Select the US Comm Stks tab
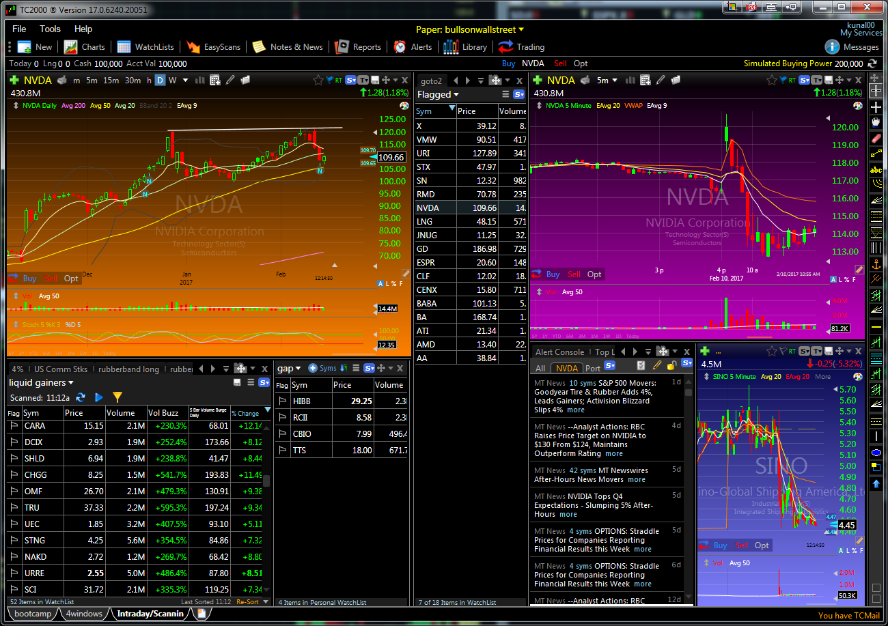Image resolution: width=888 pixels, height=626 pixels. [61, 369]
